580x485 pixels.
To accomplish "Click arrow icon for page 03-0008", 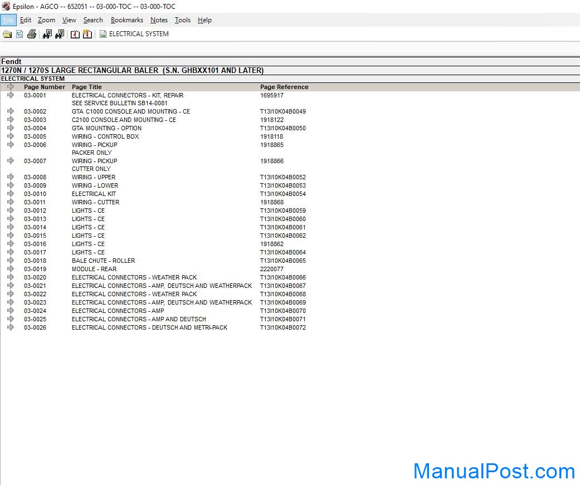I will (11, 177).
